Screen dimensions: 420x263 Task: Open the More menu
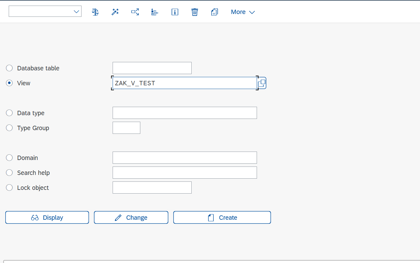243,12
